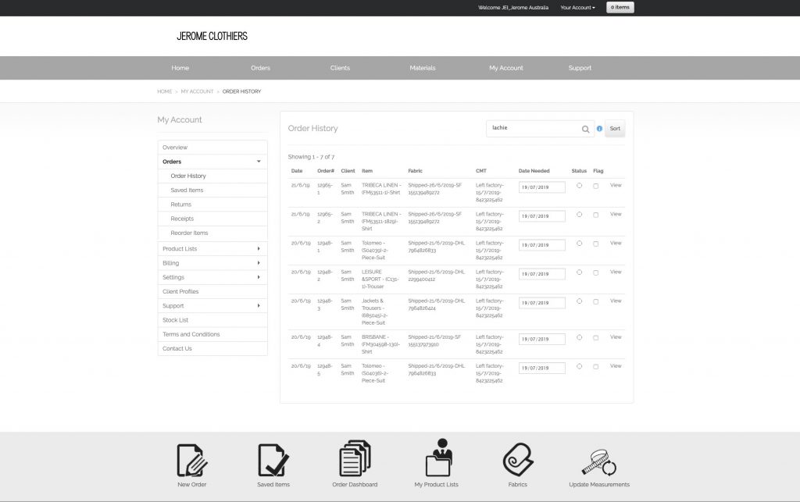
Task: Open My Product Lists icon
Action: 436,460
